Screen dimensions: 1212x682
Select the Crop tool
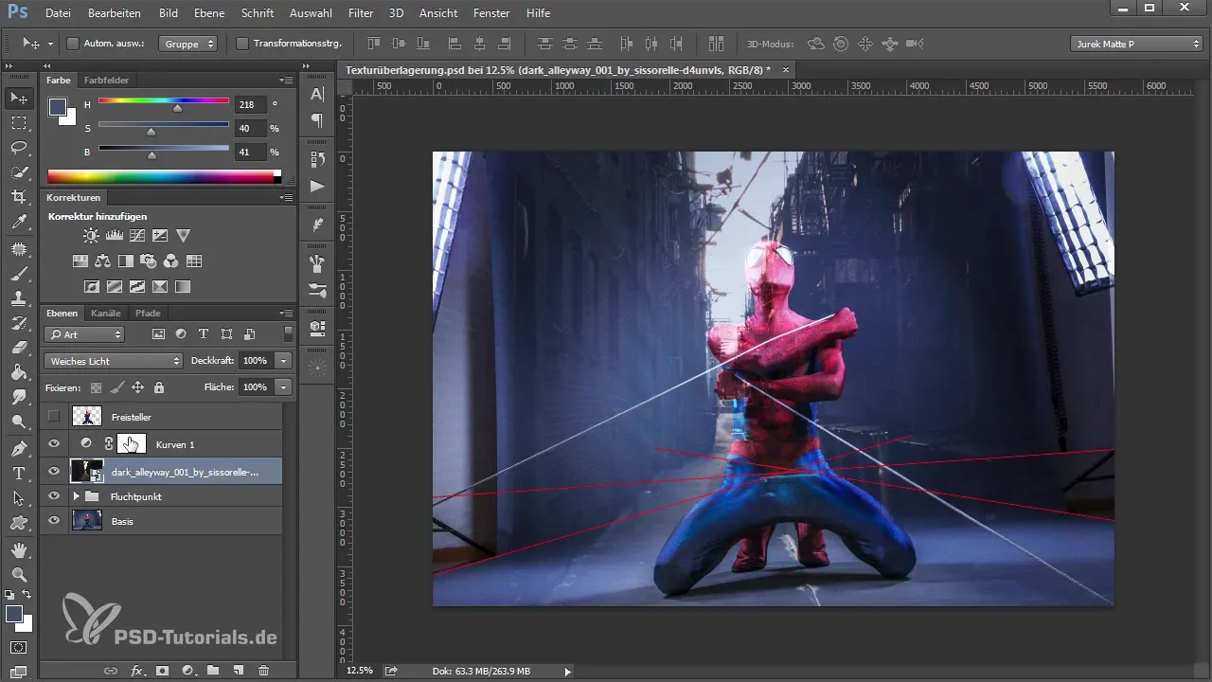click(18, 196)
